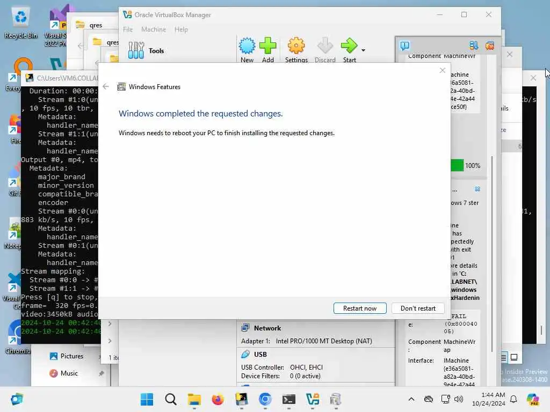Open Windows Features taskbar icon
This screenshot has width=550, height=412.
[336, 399]
